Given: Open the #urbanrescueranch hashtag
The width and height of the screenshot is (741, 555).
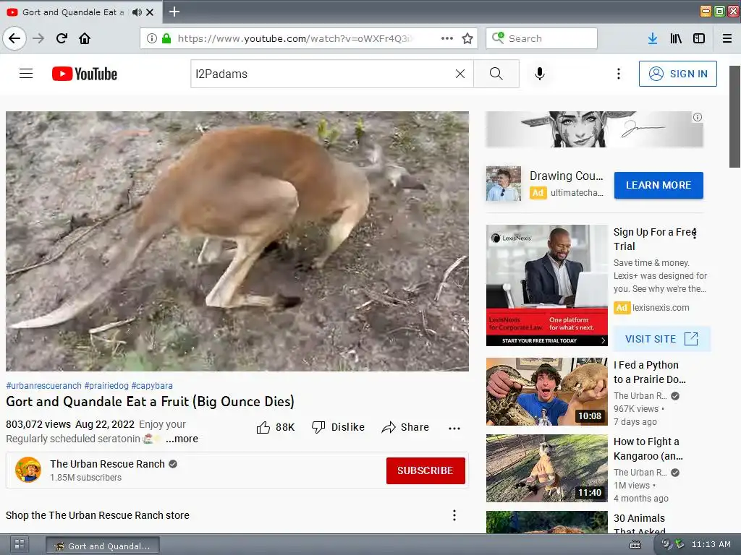Looking at the screenshot, I should point(43,386).
